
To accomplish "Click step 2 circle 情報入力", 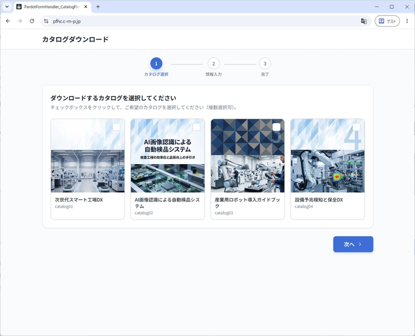I will [213, 64].
